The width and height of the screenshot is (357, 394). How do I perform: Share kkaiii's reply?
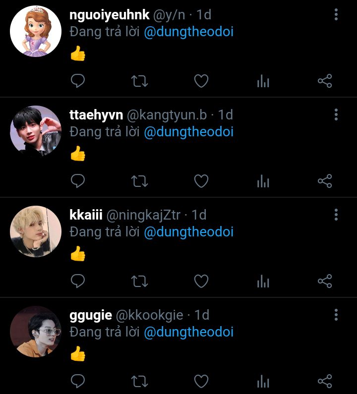[325, 281]
